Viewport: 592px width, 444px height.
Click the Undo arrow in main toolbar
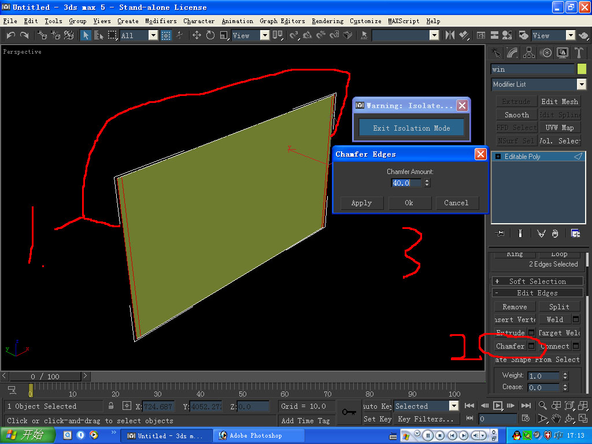[x=10, y=35]
